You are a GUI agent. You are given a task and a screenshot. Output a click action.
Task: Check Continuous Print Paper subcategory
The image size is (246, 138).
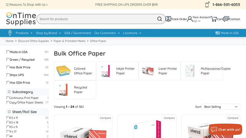click(7, 98)
